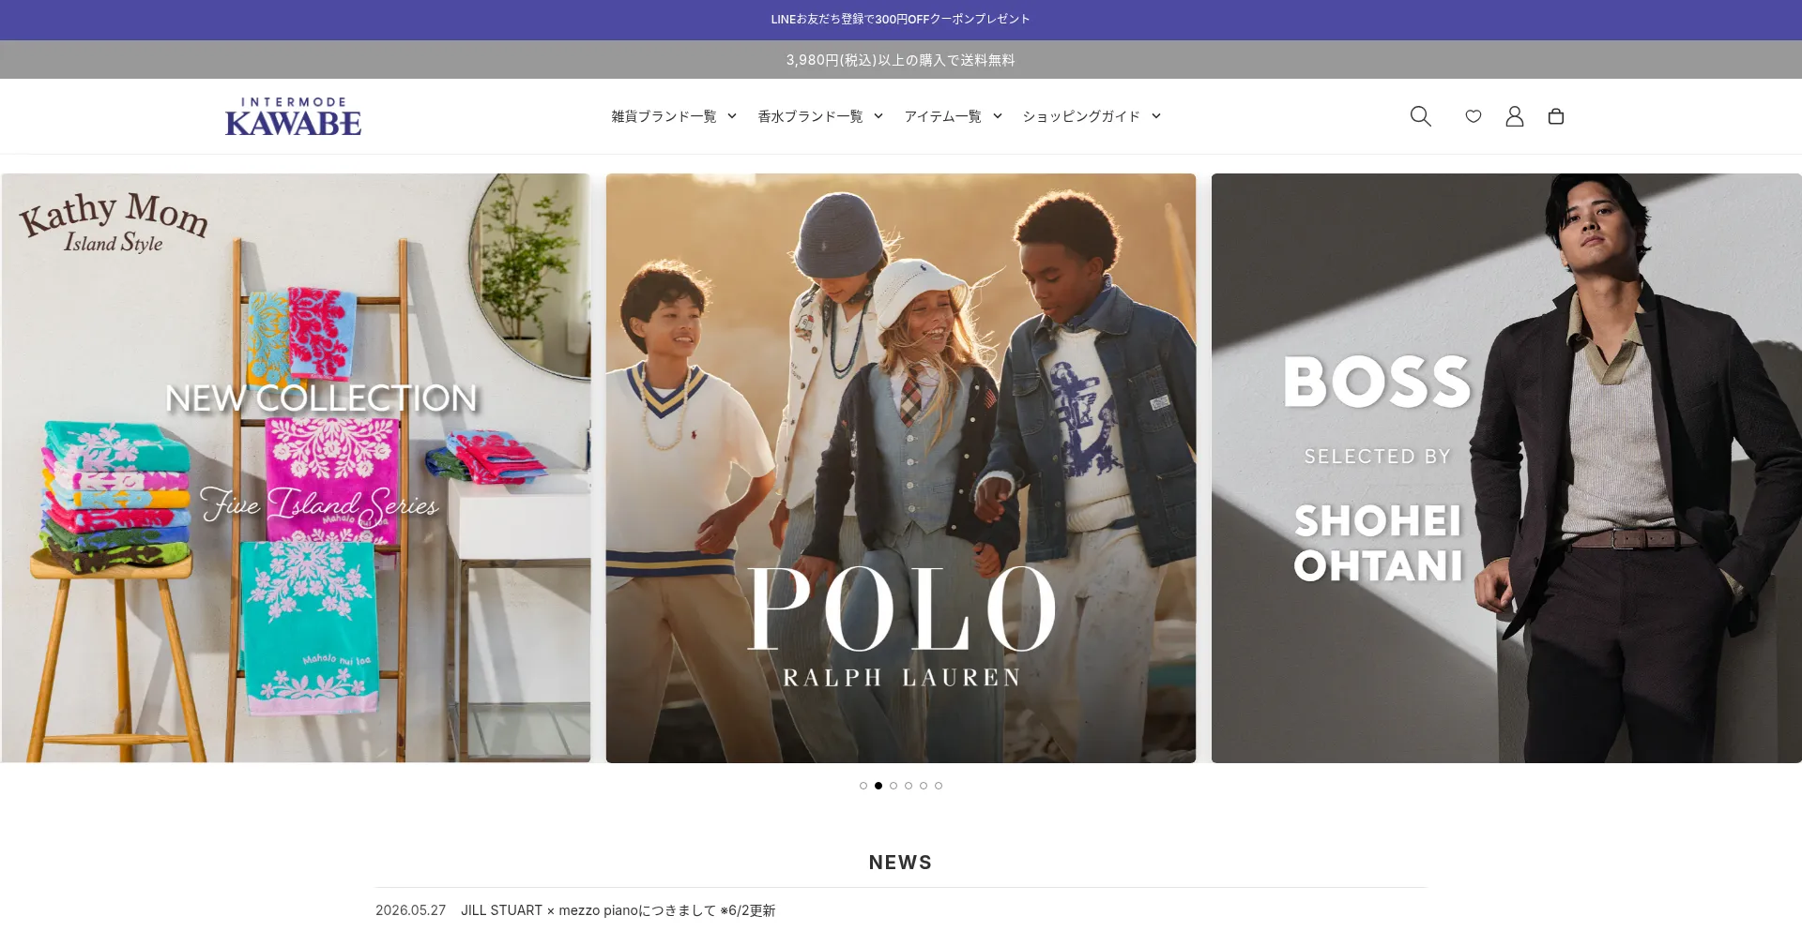1802x931 pixels.
Task: Go to sixth carousel slide dot
Action: pyautogui.click(x=939, y=786)
